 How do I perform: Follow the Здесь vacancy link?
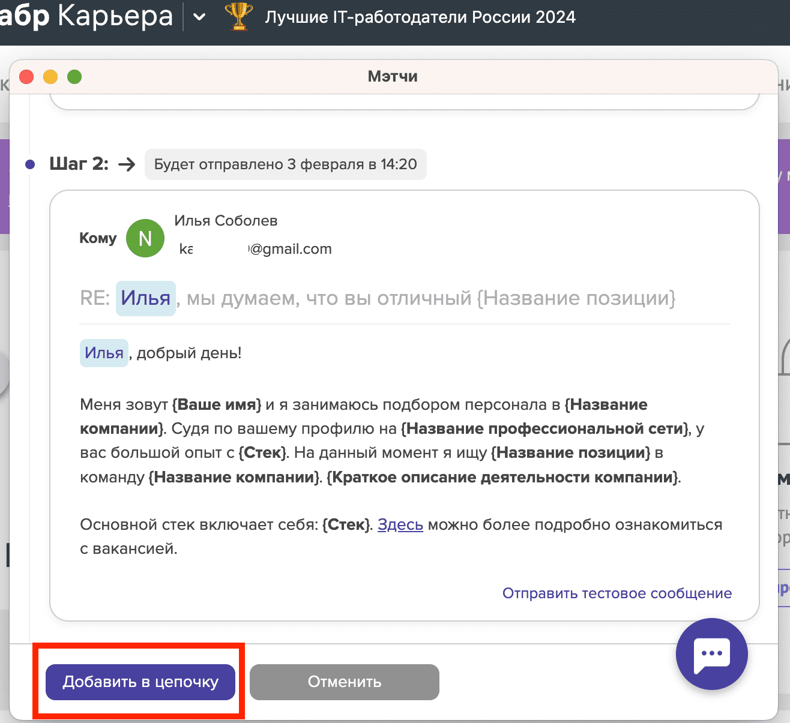coord(400,525)
